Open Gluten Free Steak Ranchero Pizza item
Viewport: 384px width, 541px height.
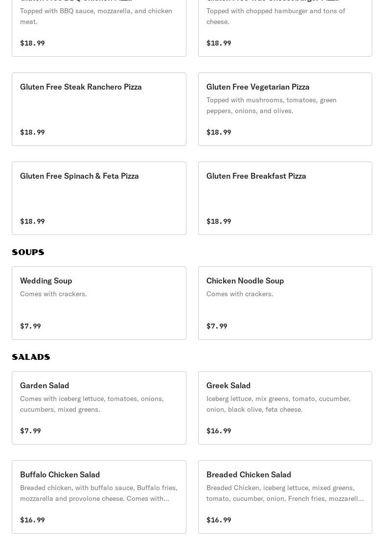click(x=99, y=109)
